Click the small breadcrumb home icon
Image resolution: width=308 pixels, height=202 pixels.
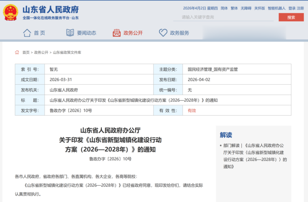pyautogui.click(x=17, y=52)
